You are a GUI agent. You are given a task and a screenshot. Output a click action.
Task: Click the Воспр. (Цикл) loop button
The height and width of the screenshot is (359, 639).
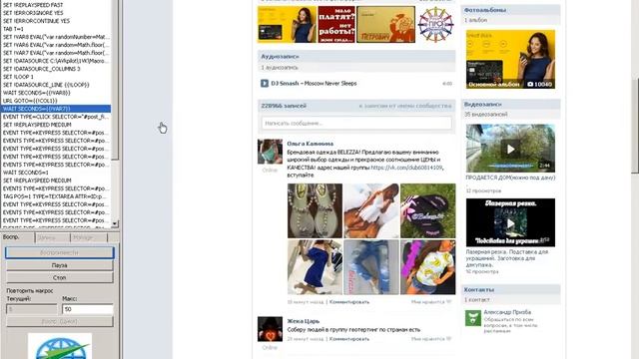click(60, 321)
